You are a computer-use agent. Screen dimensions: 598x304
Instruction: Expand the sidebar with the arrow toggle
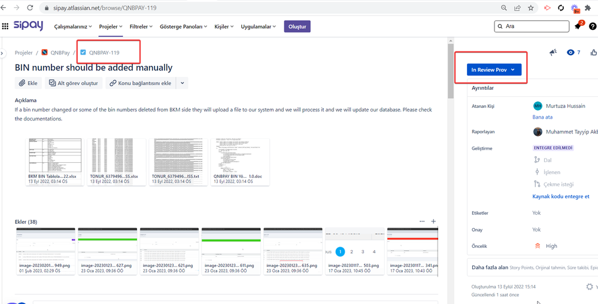point(2,53)
